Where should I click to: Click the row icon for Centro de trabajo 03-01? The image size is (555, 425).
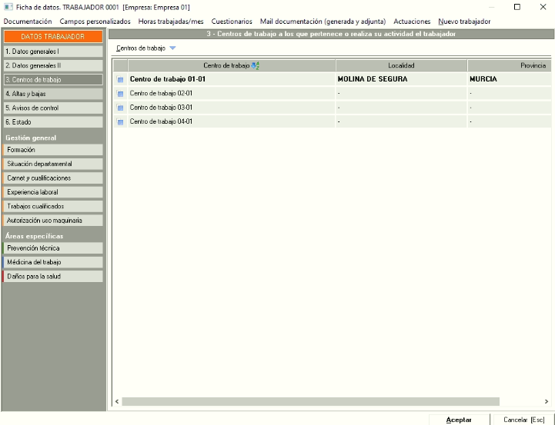[x=120, y=108]
